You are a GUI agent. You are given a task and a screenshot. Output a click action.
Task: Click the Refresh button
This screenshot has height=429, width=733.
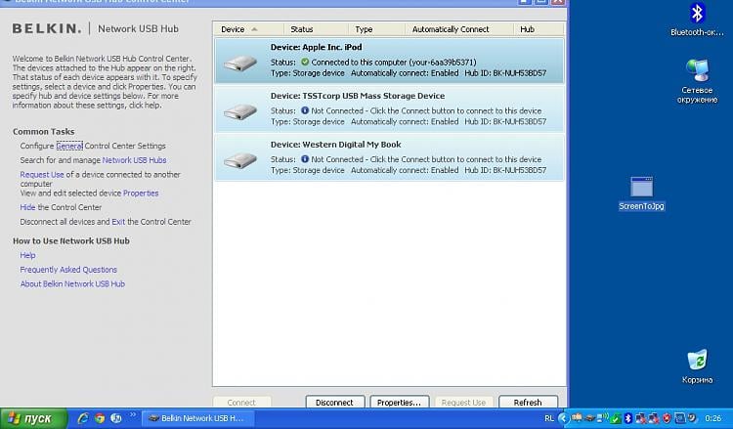point(528,402)
